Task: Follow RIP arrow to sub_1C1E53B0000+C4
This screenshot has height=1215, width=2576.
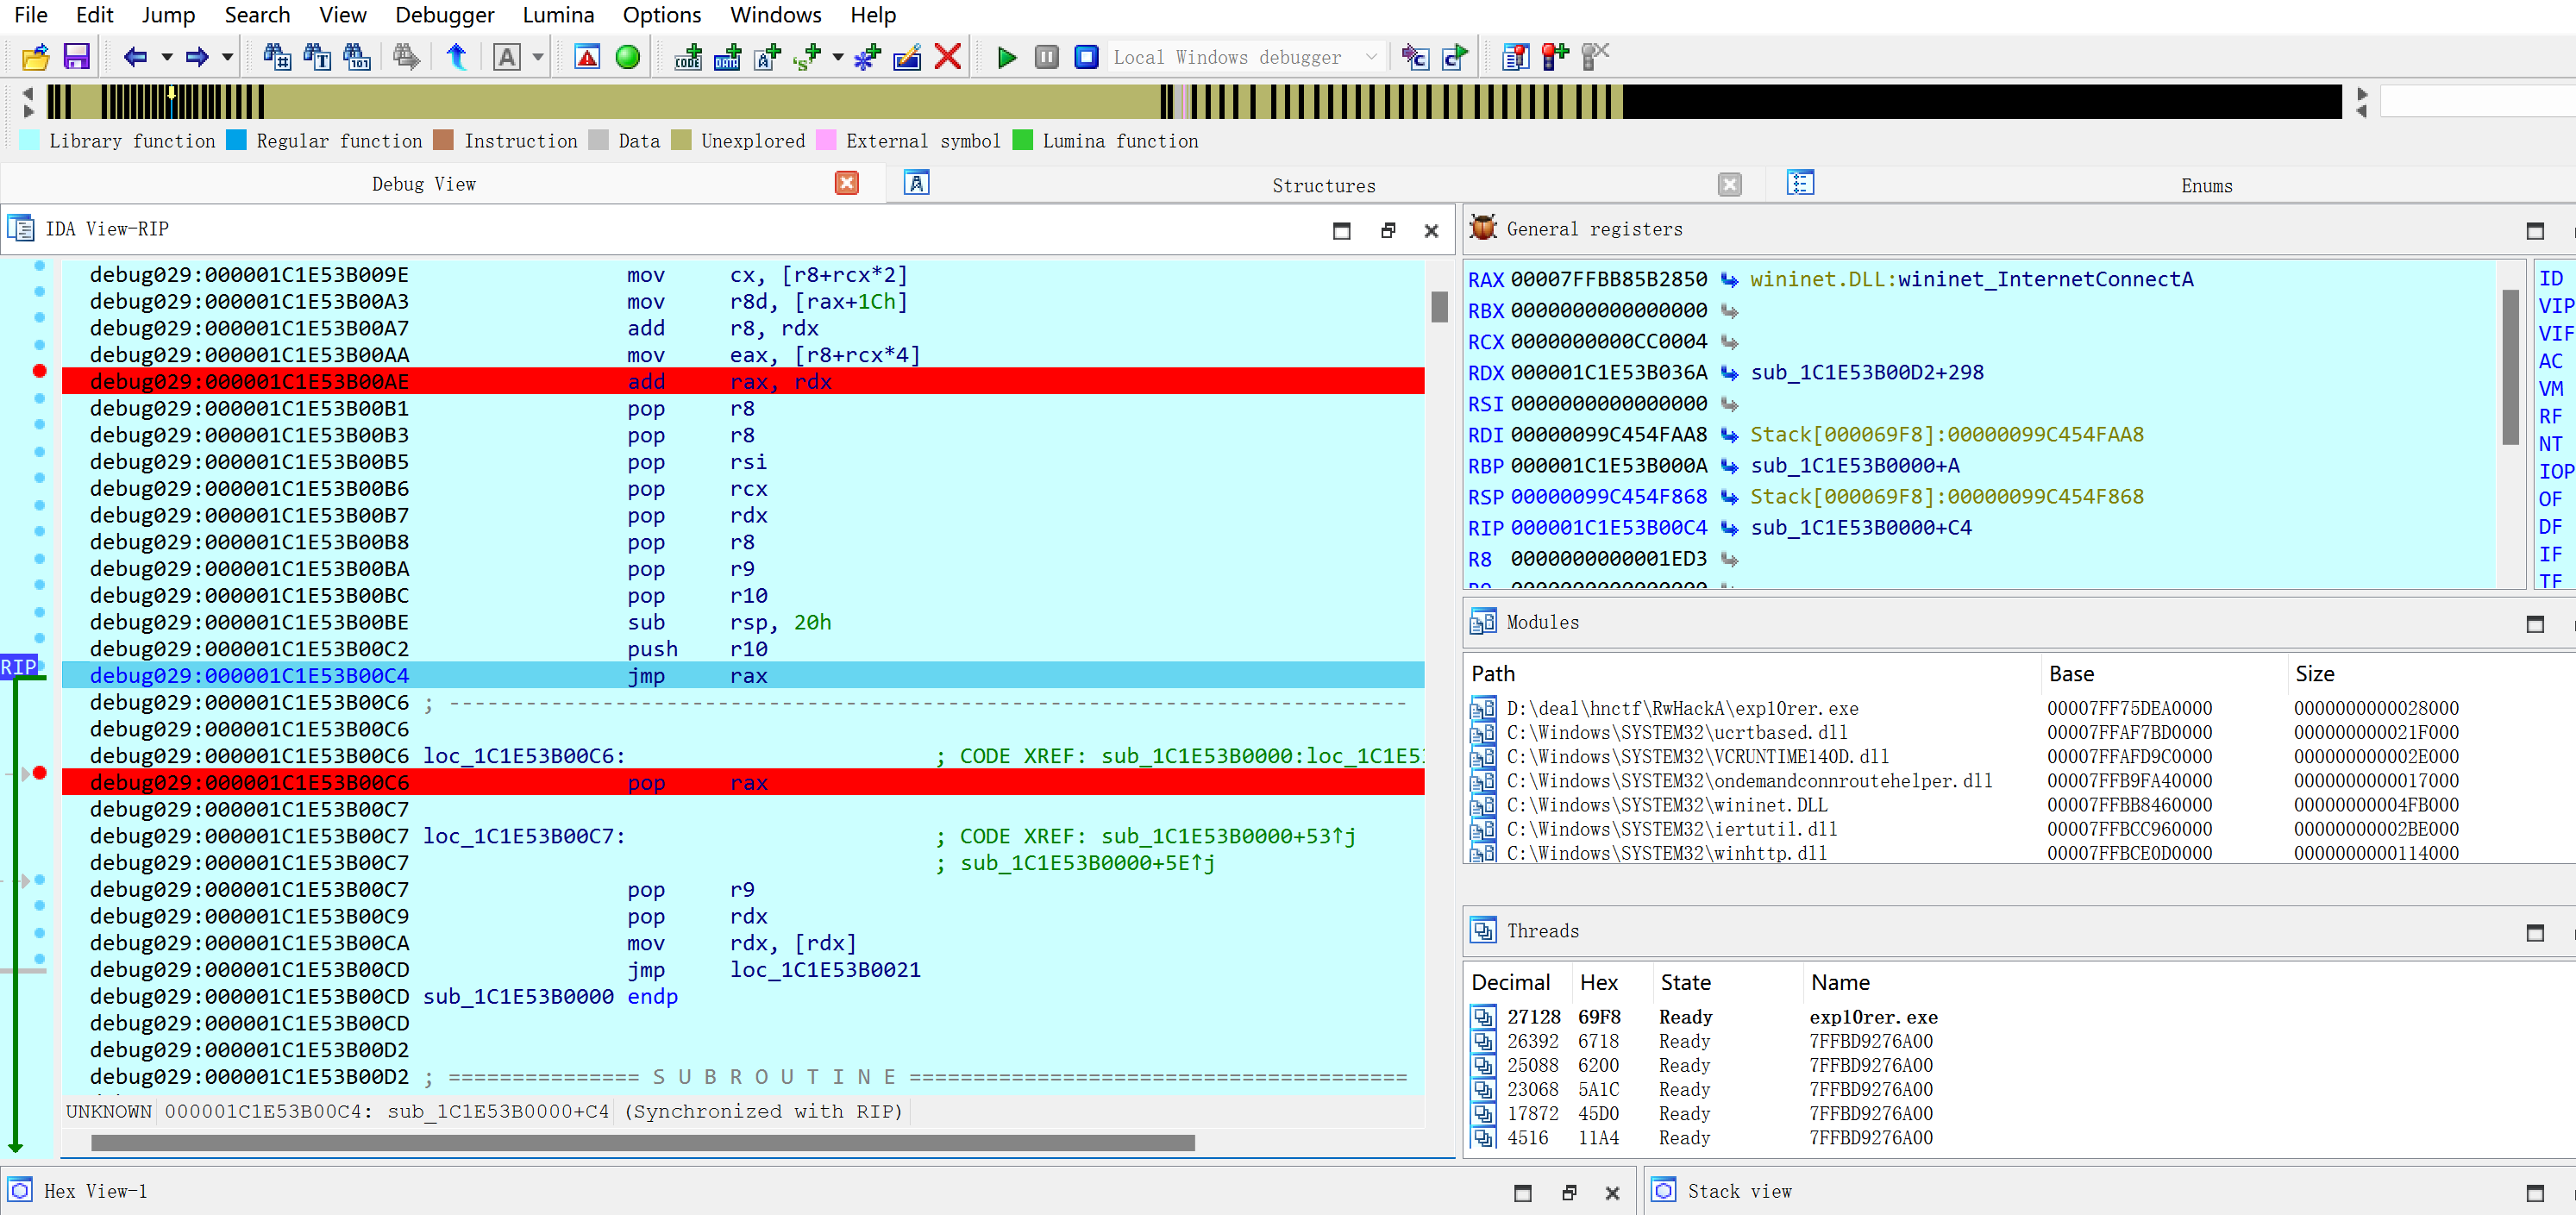Action: pyautogui.click(x=1729, y=528)
